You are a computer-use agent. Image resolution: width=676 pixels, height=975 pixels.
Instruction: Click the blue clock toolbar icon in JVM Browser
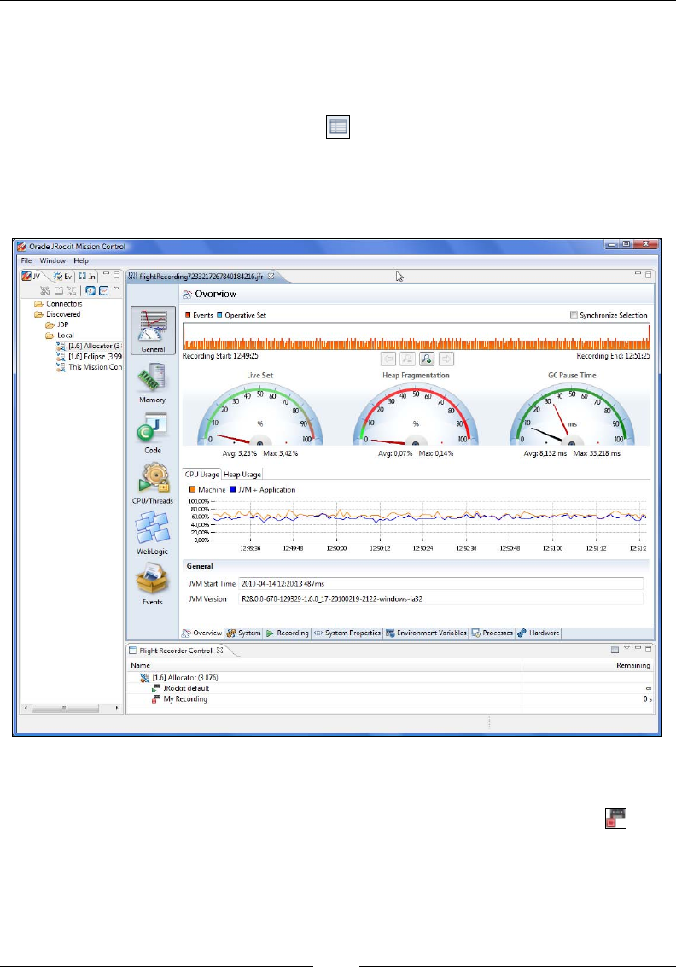click(90, 290)
